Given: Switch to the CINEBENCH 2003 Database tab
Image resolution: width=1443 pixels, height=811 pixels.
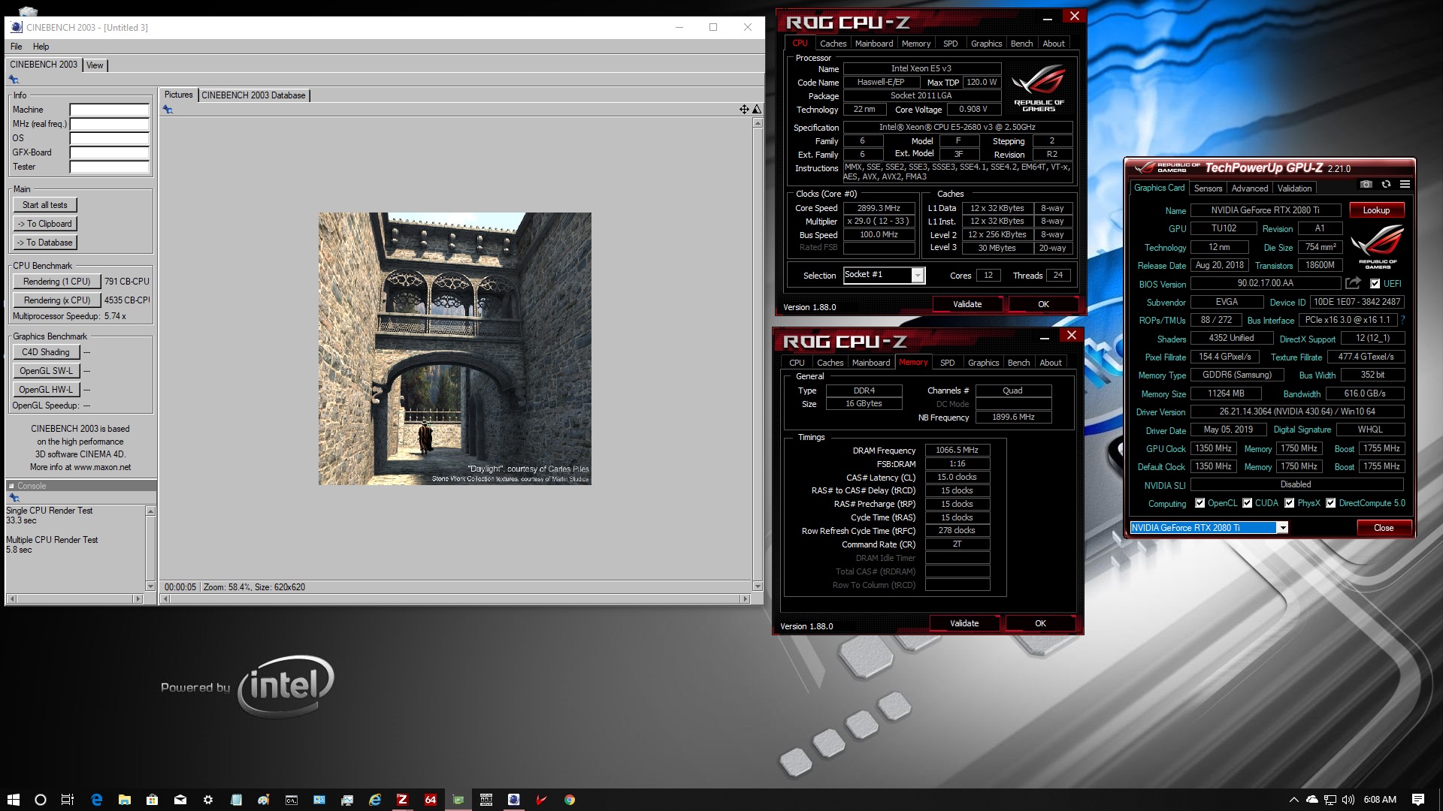Looking at the screenshot, I should (x=253, y=95).
